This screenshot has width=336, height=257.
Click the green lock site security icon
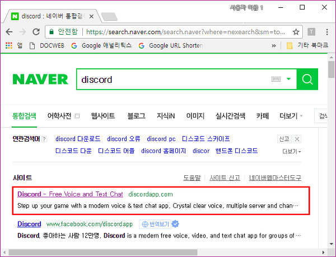51,32
